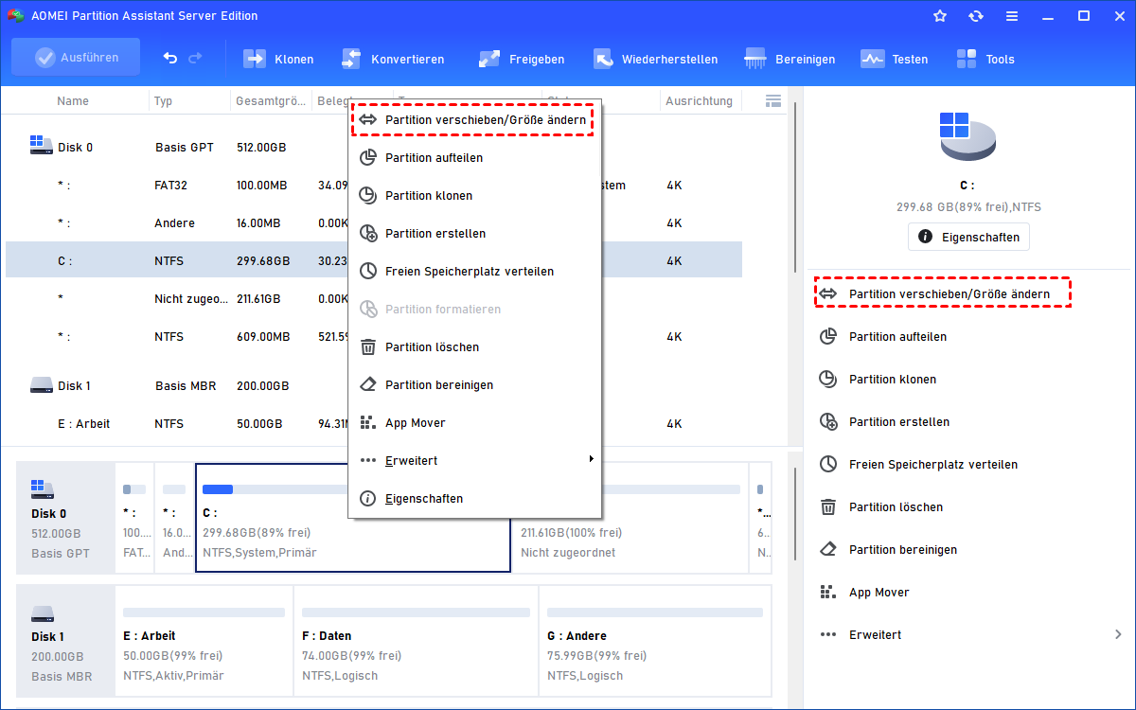The width and height of the screenshot is (1136, 710).
Task: Open the Klonen toolbar menu
Action: pyautogui.click(x=278, y=59)
